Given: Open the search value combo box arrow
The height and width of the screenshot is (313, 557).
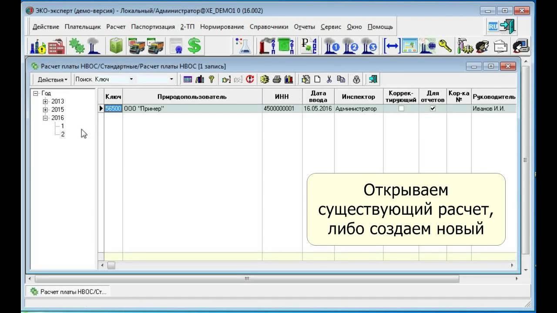Looking at the screenshot, I should (x=171, y=80).
